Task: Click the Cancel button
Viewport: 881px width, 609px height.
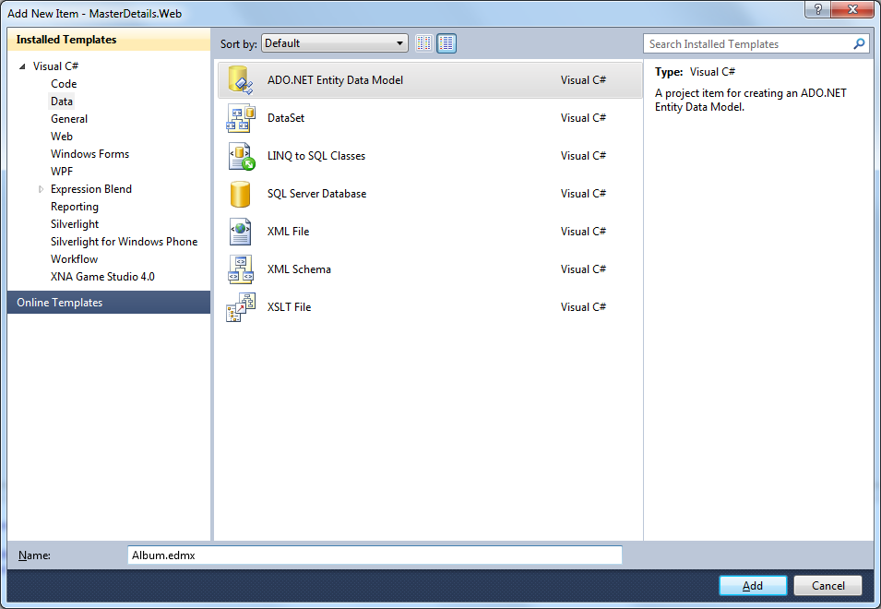Action: 827,585
